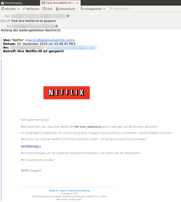181x202 pixels.
Task: Open the Adressbuch contacts icon
Action: tap(57, 9)
